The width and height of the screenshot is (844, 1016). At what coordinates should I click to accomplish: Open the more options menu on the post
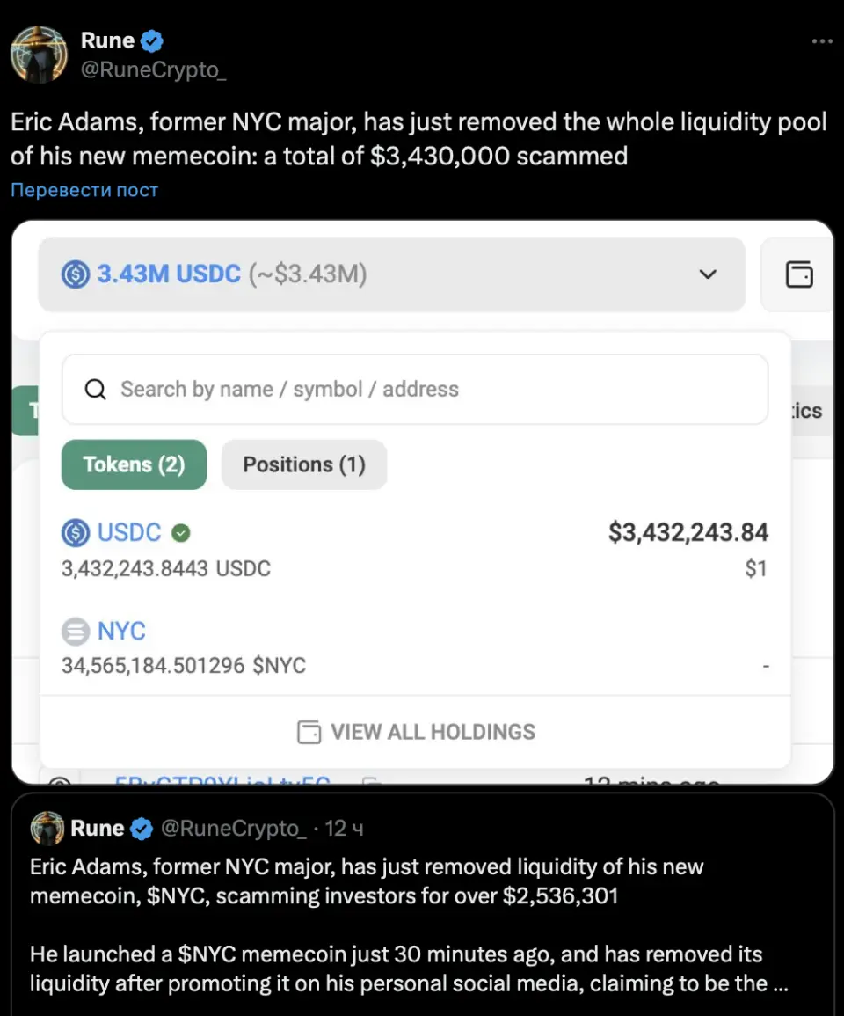(x=821, y=41)
